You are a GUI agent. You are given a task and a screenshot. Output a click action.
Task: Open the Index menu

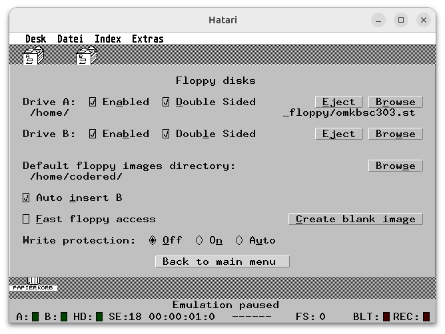point(108,39)
